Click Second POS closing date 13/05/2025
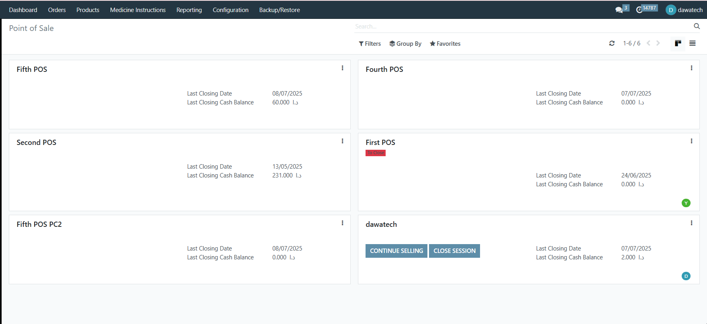 click(x=287, y=167)
